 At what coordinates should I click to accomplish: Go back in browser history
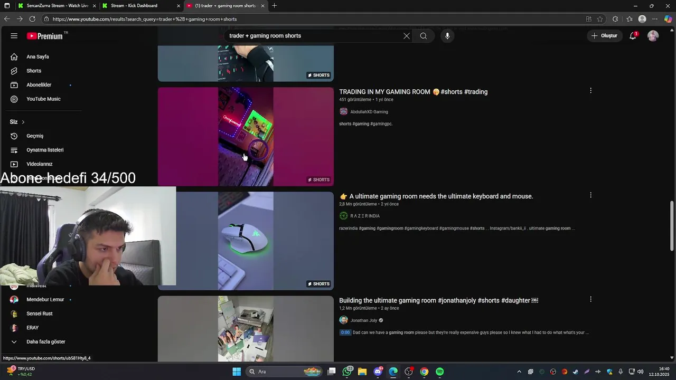pos(7,19)
